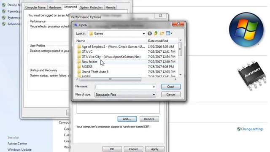Viewport: 270px width, 152px height.
Task: Select Age of Empires 2 folder icon
Action: coord(79,46)
